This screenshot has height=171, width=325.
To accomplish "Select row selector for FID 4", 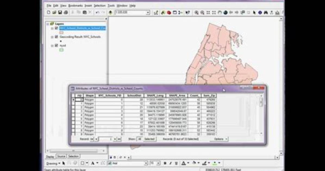I will (73, 115).
